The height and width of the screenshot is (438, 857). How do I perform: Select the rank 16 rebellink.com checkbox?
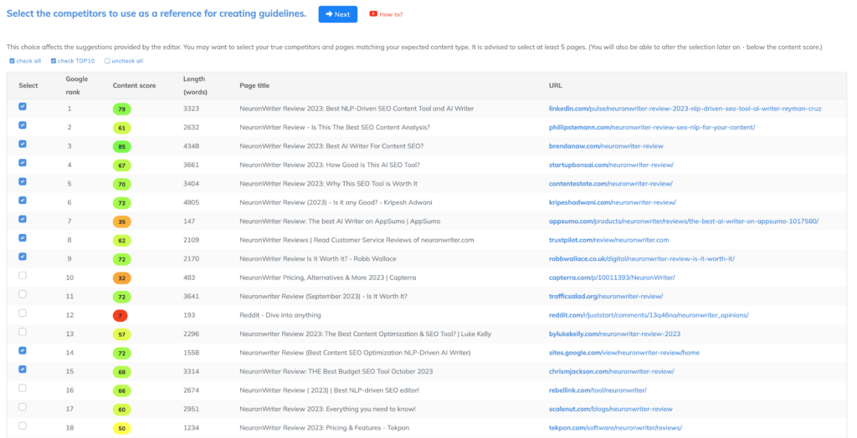point(23,389)
